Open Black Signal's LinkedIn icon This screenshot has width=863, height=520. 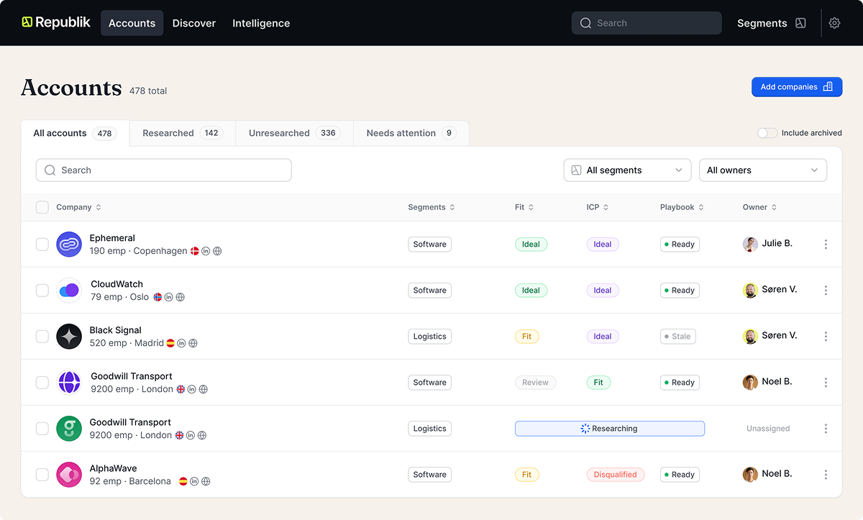click(x=181, y=343)
